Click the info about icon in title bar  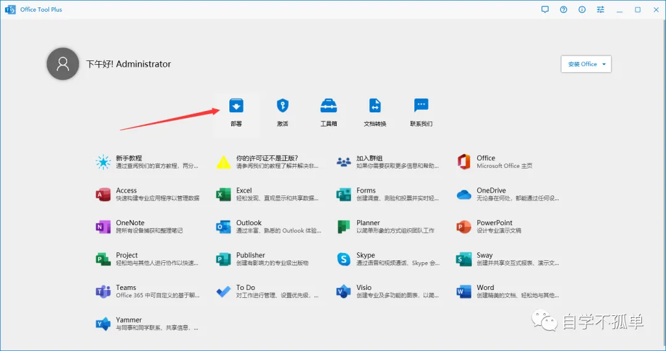582,9
